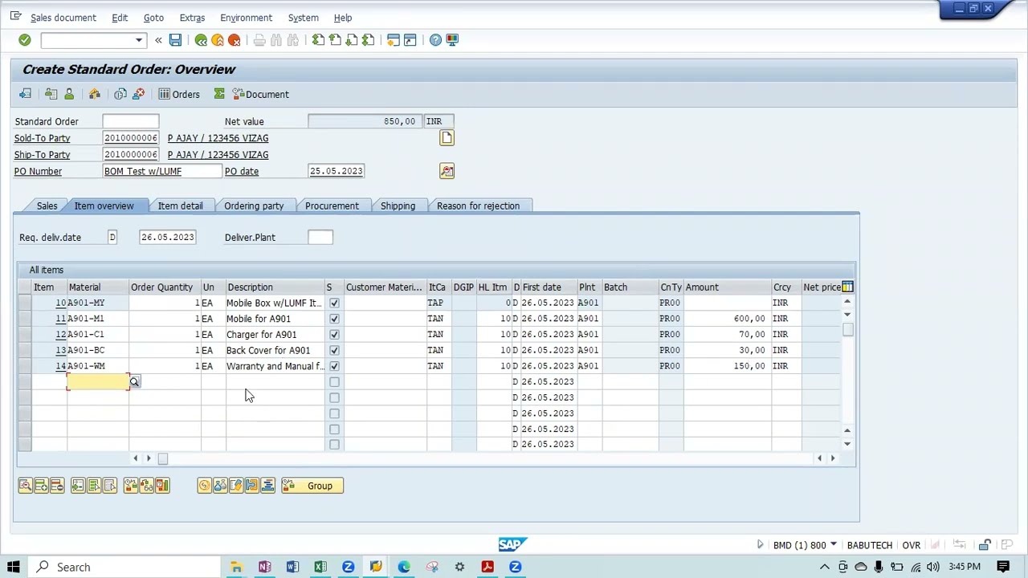
Task: Expand the status bar arrow near BMD
Action: 760,545
